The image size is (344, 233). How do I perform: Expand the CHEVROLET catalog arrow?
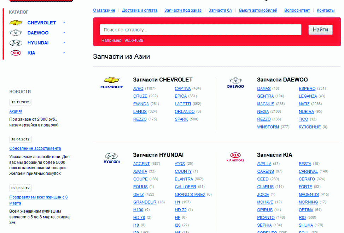pos(64,23)
